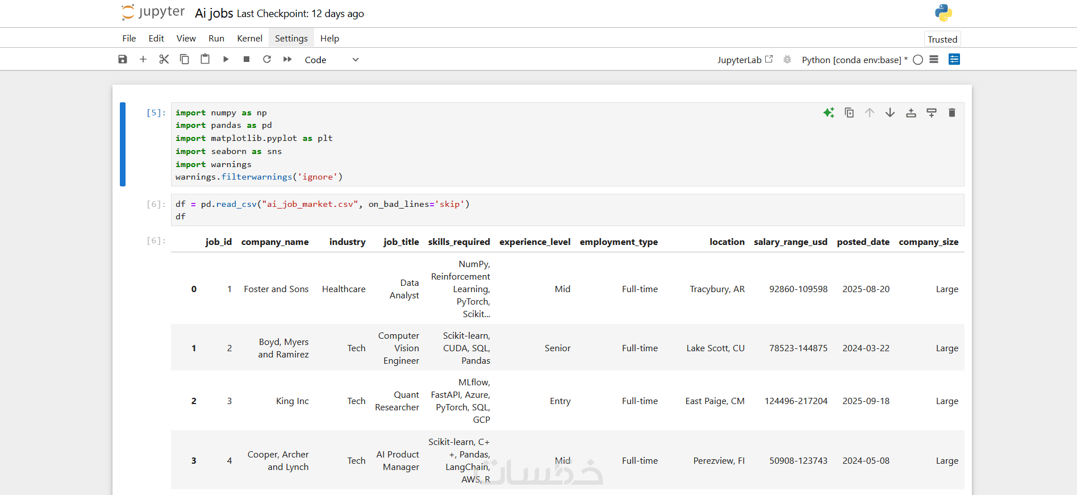Restart the kernel with the circular arrow icon
This screenshot has height=495, width=1077.
(x=267, y=59)
